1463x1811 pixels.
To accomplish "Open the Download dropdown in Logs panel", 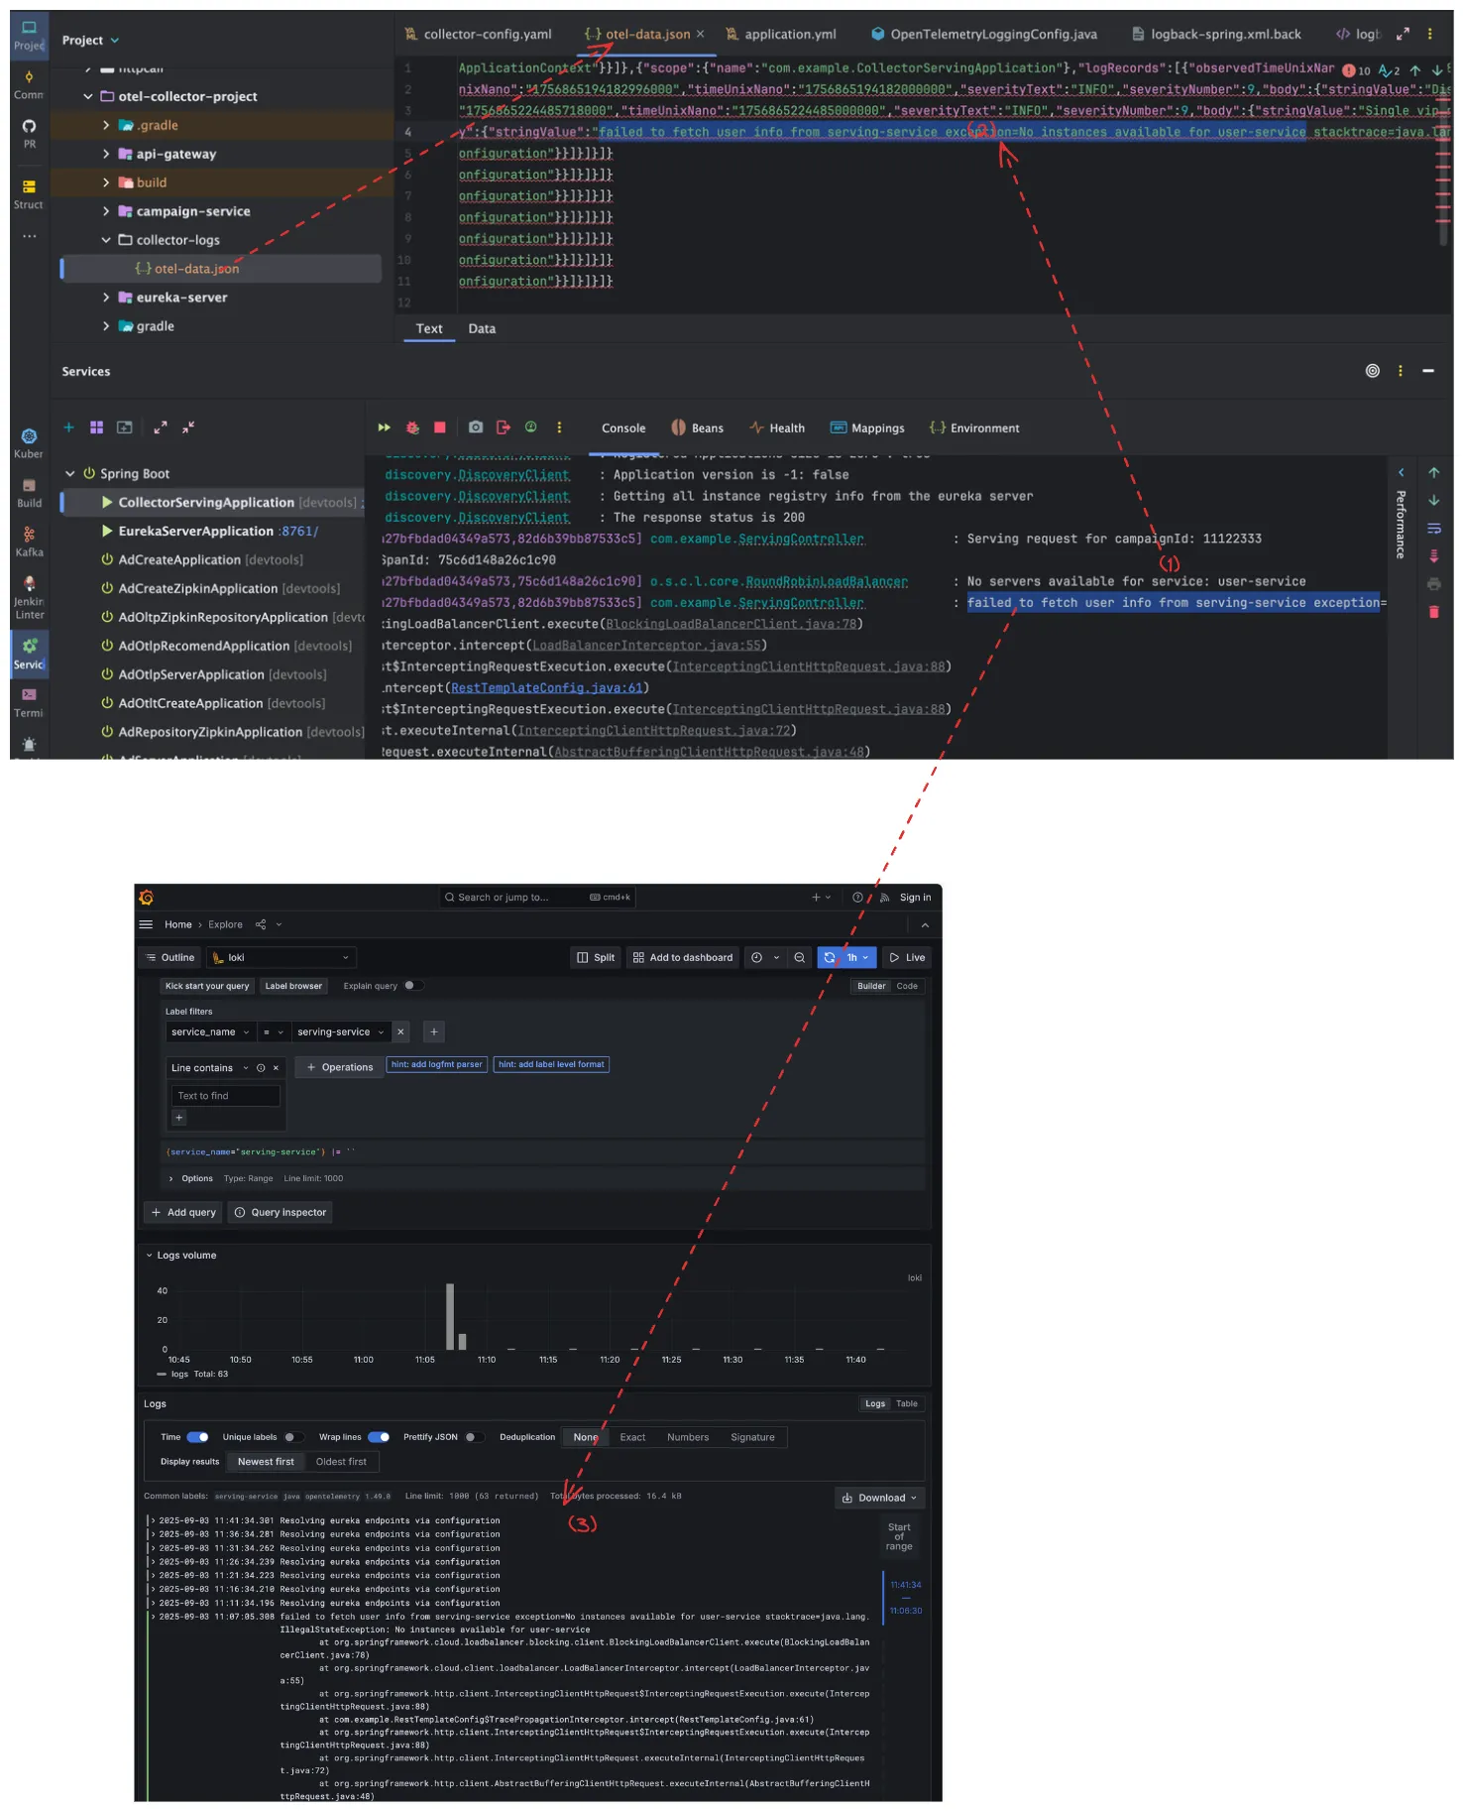I will 879,1498.
